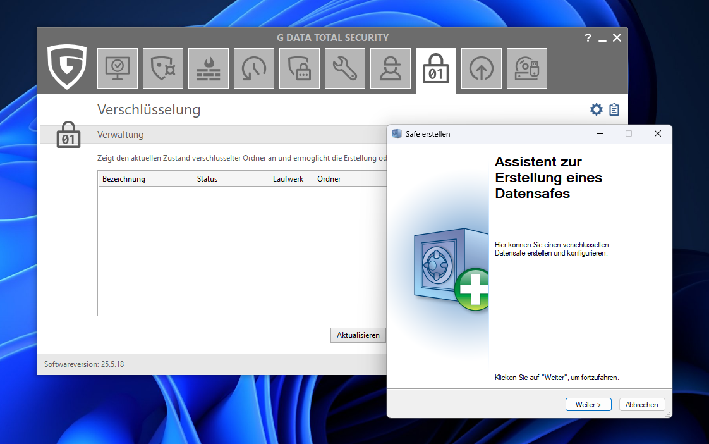
Task: Open the Autostart Manager upload arrow icon
Action: coord(482,68)
